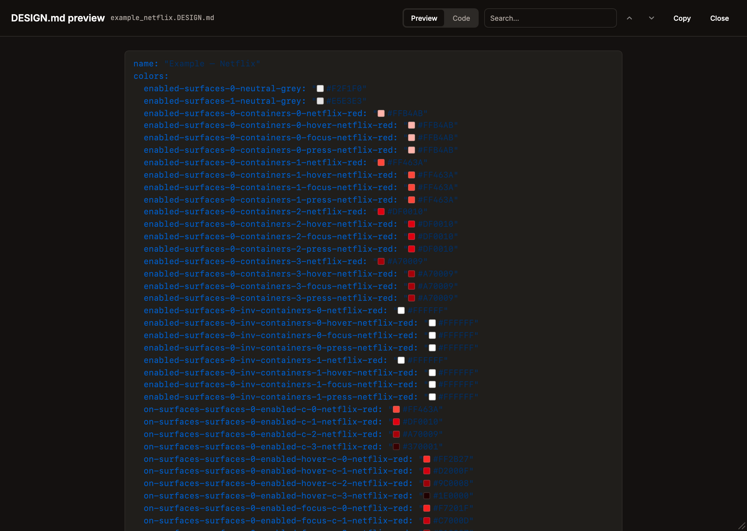The height and width of the screenshot is (531, 747).
Task: Click swatch for enabled-surfaces-0-containers-1-netflix-red
Action: [x=381, y=163]
